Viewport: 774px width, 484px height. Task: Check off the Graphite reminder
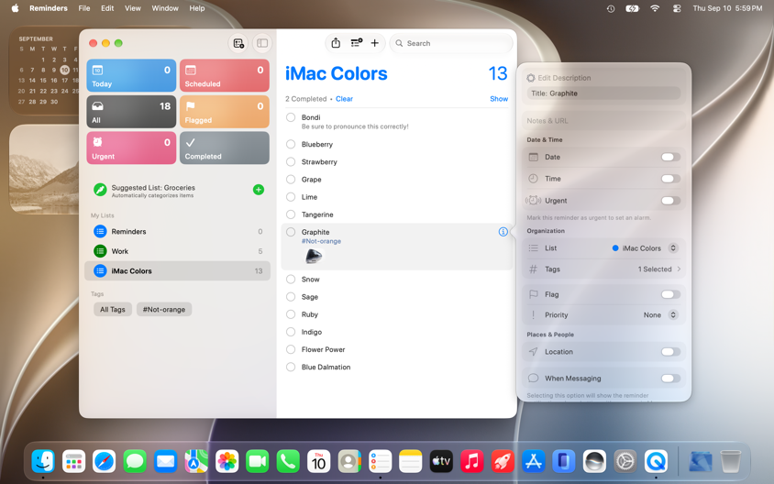[x=291, y=232]
